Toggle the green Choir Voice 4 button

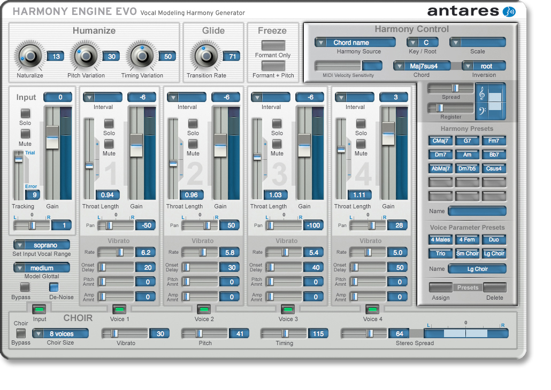point(372,309)
